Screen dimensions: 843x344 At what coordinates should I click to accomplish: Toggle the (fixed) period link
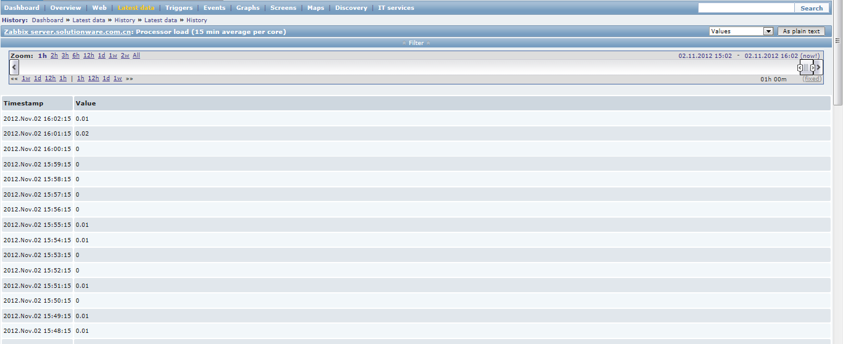(812, 79)
